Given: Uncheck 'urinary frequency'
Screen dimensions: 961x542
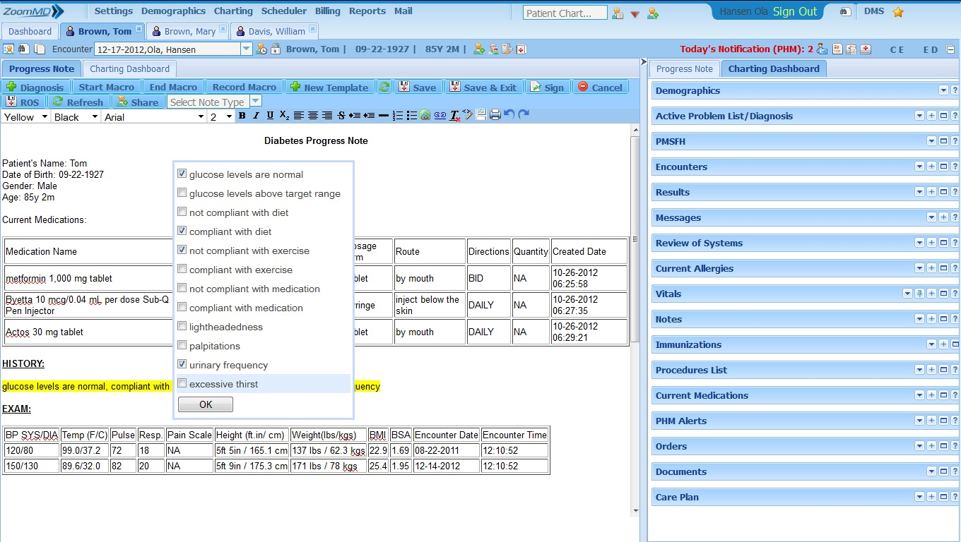Looking at the screenshot, I should tap(182, 364).
